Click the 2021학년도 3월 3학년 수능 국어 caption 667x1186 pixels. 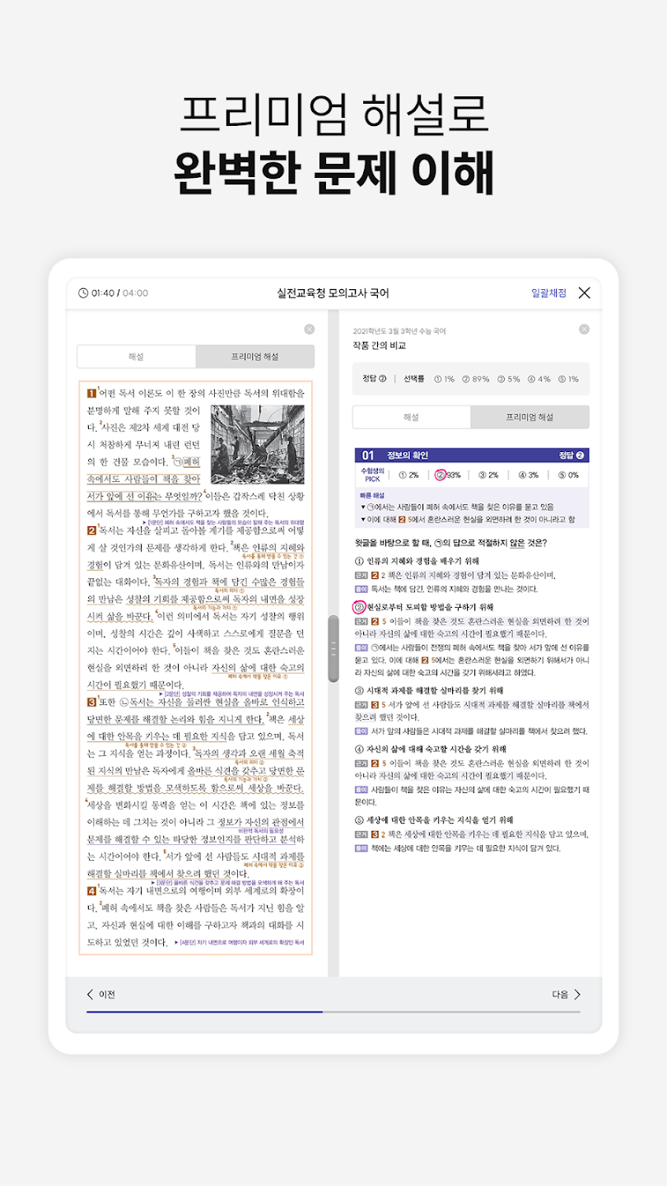(399, 330)
